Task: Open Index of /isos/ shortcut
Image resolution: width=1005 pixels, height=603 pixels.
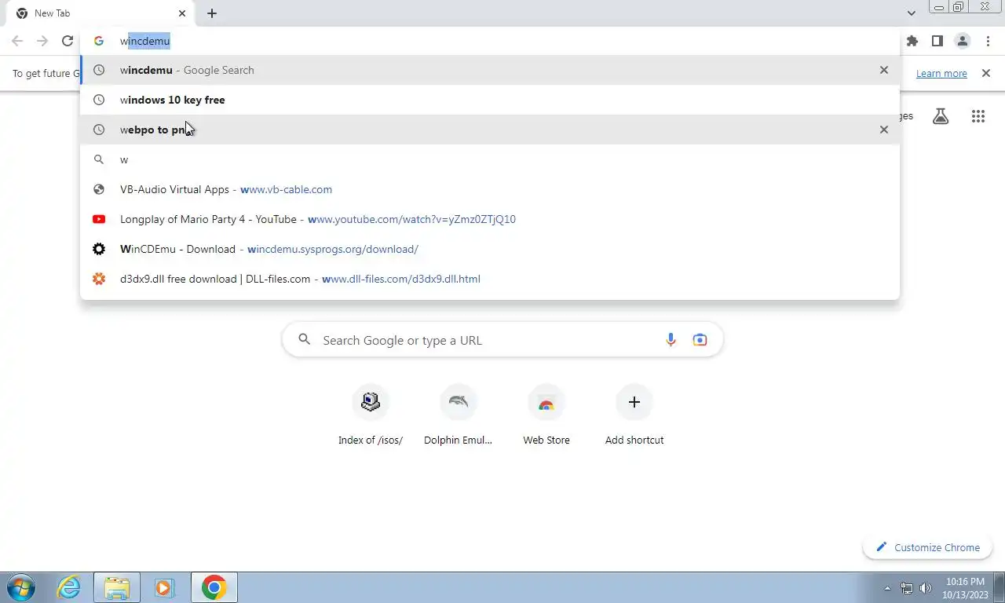Action: 371,415
